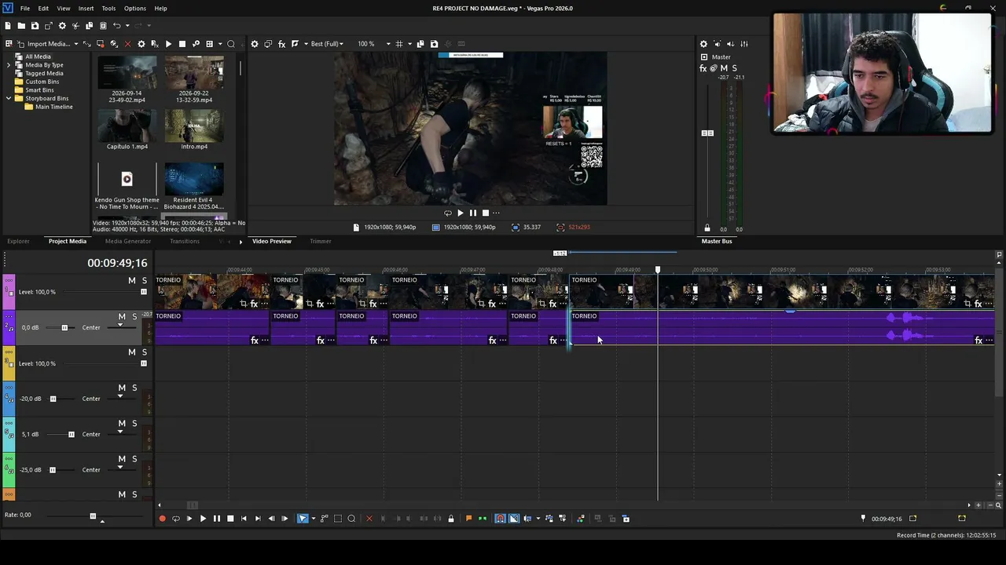Mute the TORNEIO video track
This screenshot has width=1006, height=565.
(x=132, y=281)
